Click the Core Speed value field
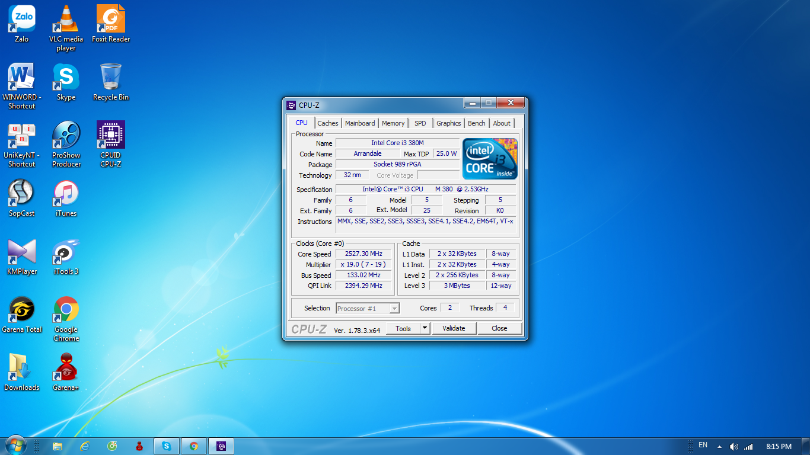Image resolution: width=810 pixels, height=455 pixels. (x=363, y=254)
